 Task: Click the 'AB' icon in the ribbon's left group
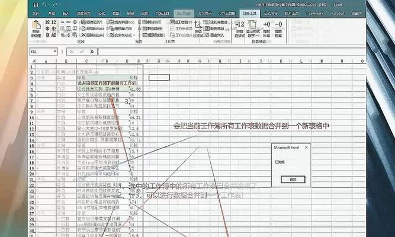pos(54,35)
